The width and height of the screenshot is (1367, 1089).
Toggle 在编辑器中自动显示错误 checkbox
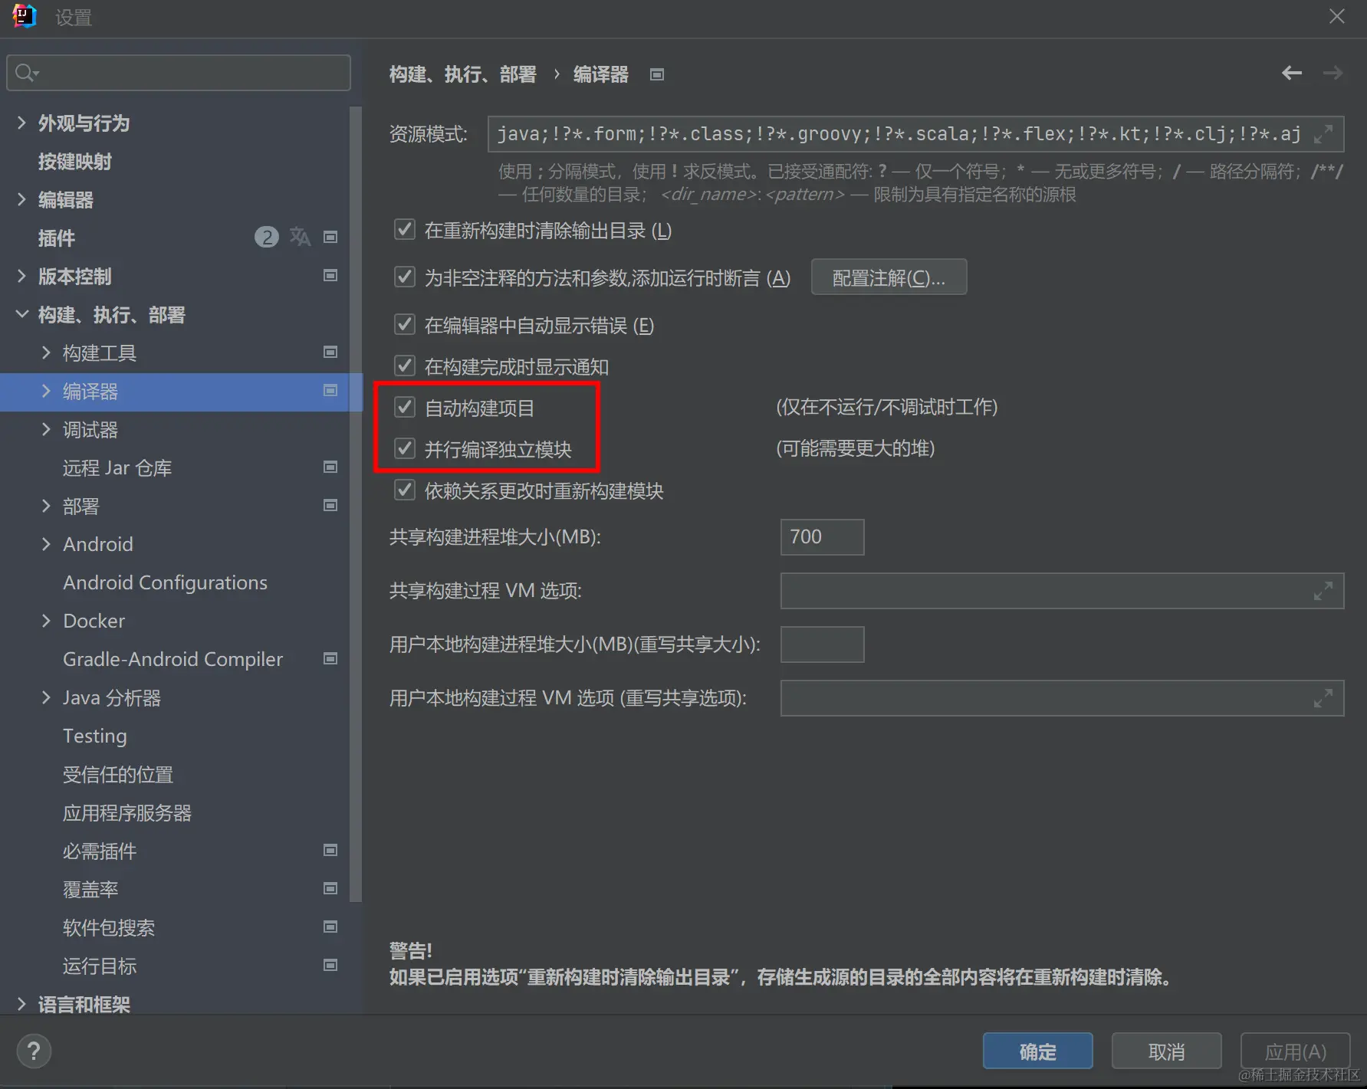[404, 325]
